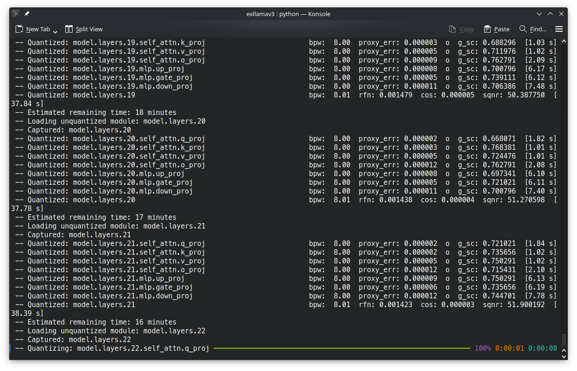Click the remaining time 0:00:00

543,348
